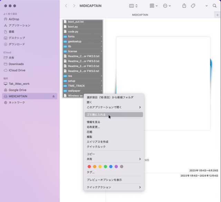Choose タグ… in the context menu
Viewport: 221px width, 202px height.
tap(114, 172)
